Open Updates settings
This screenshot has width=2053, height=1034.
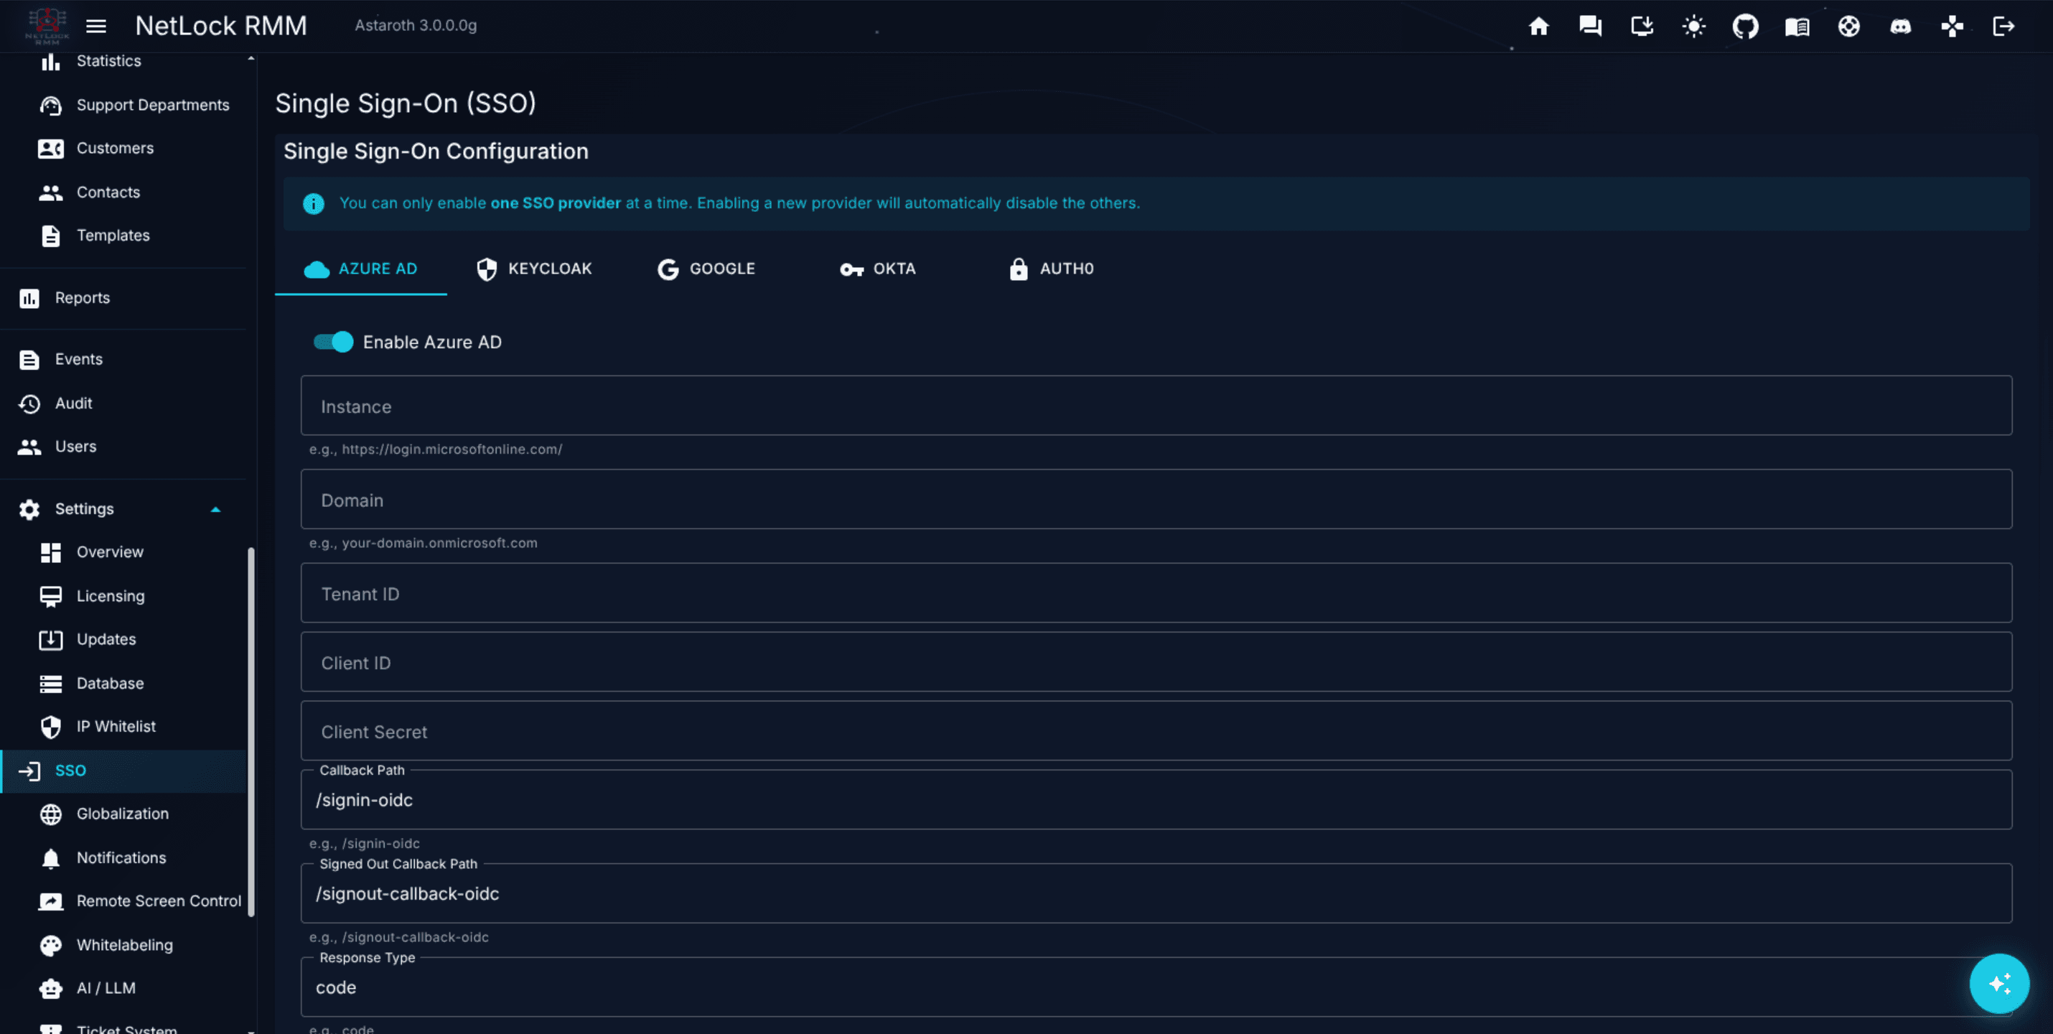click(x=106, y=639)
